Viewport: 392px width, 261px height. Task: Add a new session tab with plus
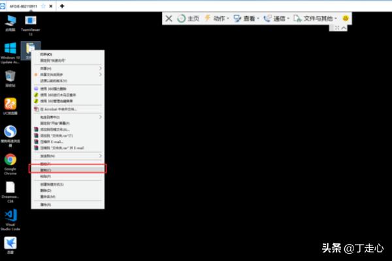[x=62, y=5]
